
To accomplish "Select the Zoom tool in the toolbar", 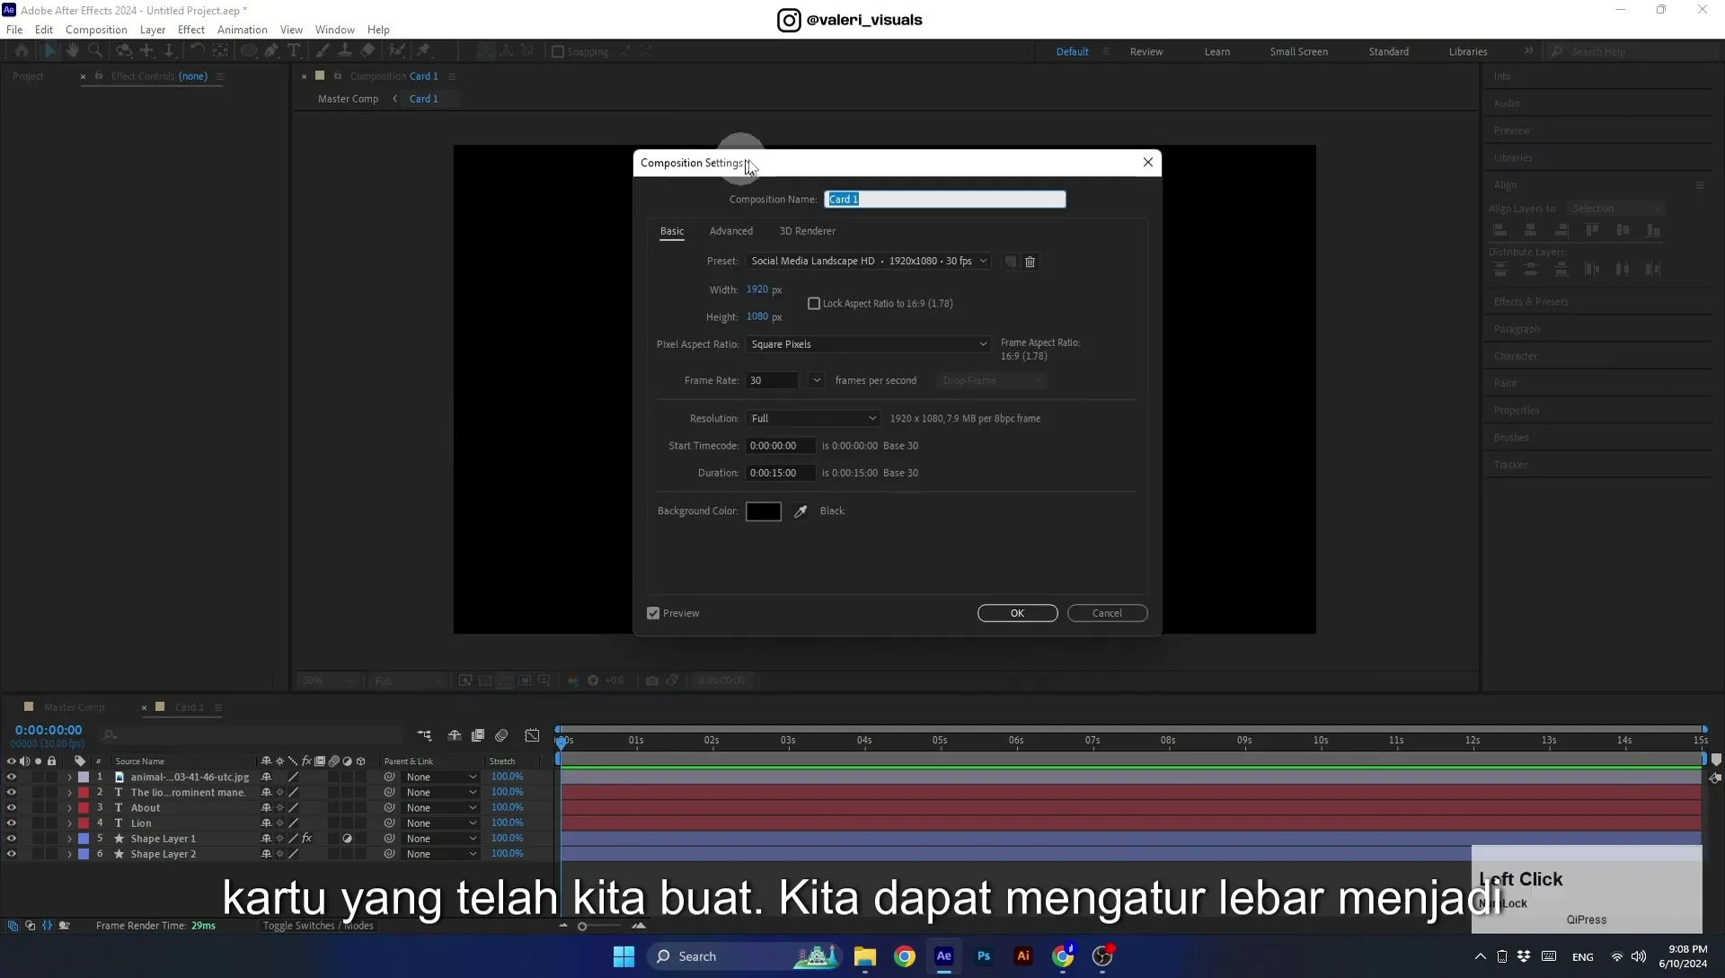I will point(95,51).
